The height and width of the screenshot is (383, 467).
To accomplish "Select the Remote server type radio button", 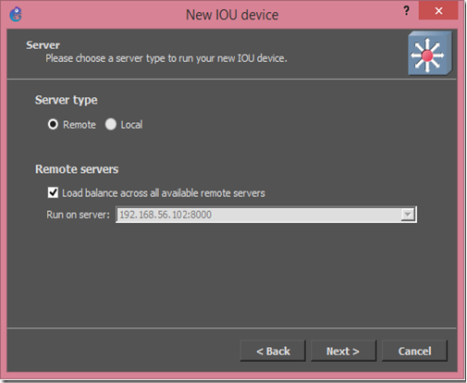I will [53, 124].
